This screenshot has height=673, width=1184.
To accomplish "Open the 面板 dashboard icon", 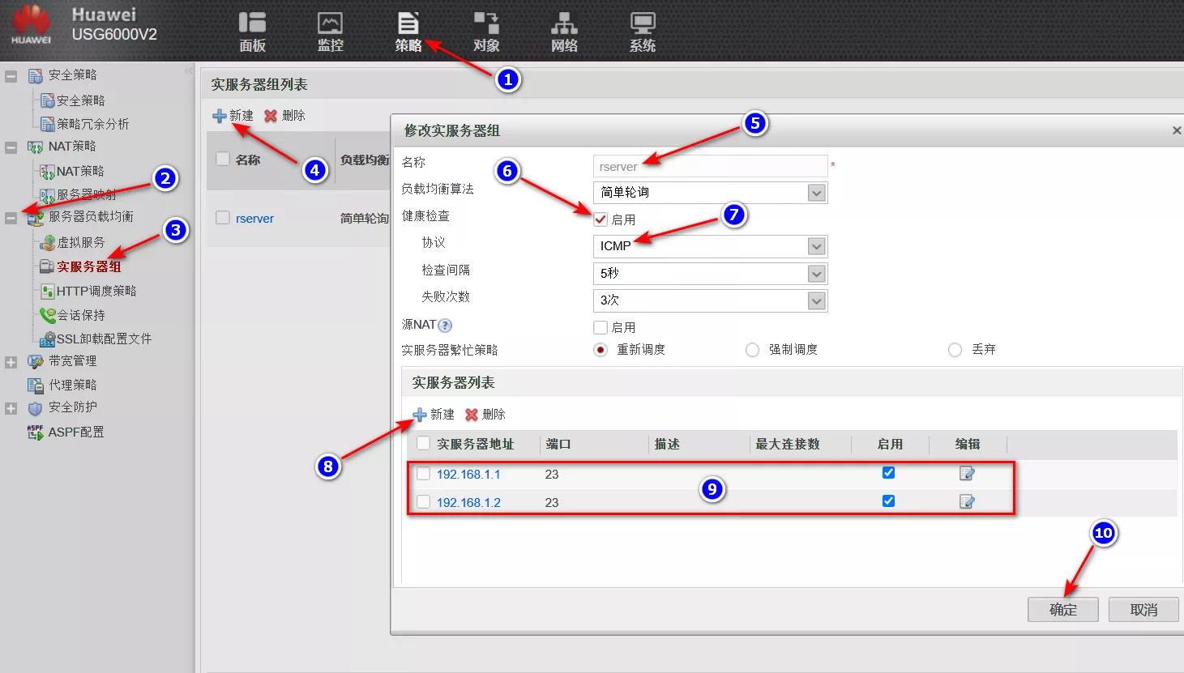I will (x=252, y=32).
